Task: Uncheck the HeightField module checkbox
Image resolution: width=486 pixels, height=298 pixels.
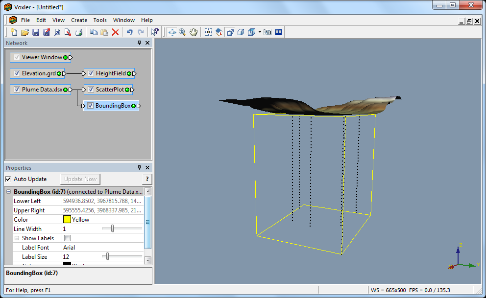Action: pos(91,73)
